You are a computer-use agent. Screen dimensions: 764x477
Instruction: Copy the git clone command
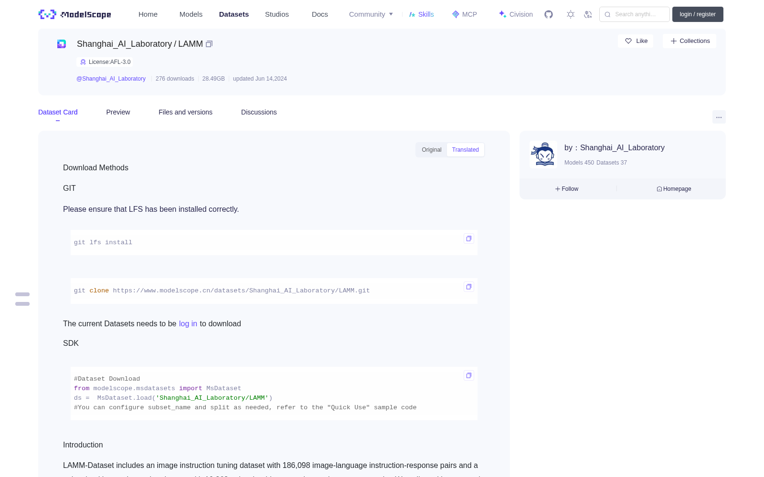tap(469, 287)
